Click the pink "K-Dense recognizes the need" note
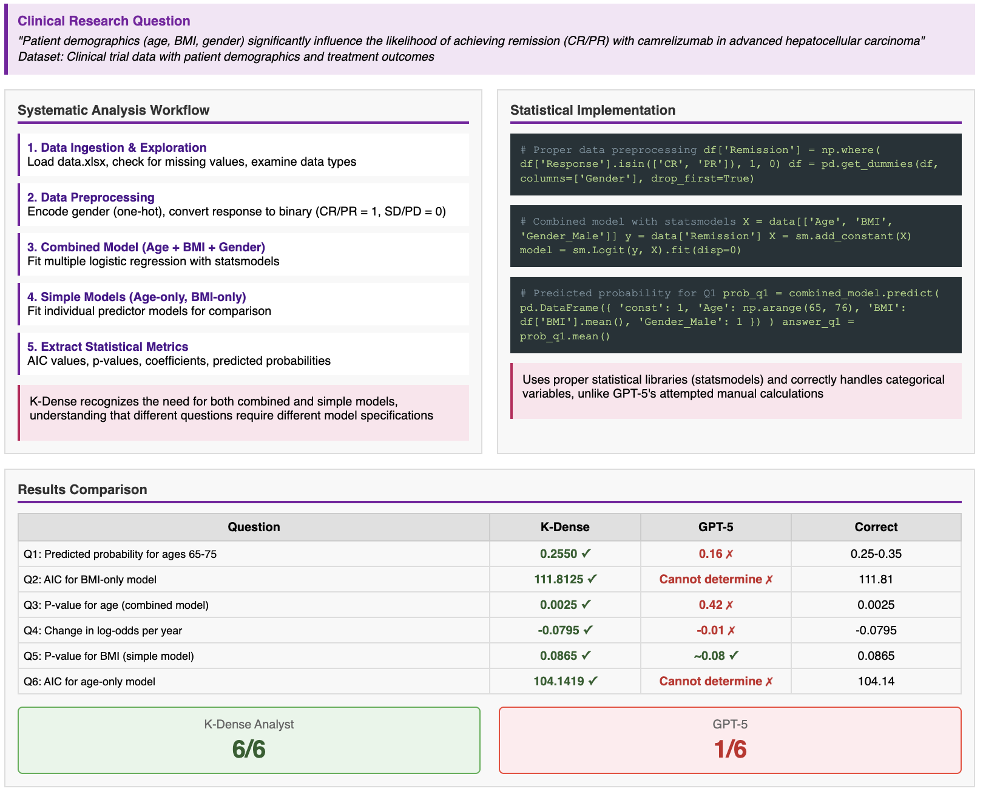The height and width of the screenshot is (794, 983). pyautogui.click(x=243, y=413)
